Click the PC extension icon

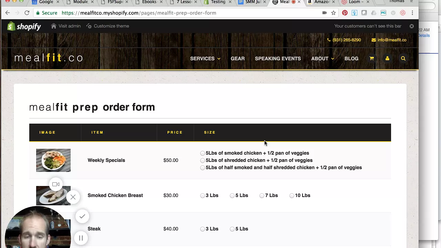[383, 13]
